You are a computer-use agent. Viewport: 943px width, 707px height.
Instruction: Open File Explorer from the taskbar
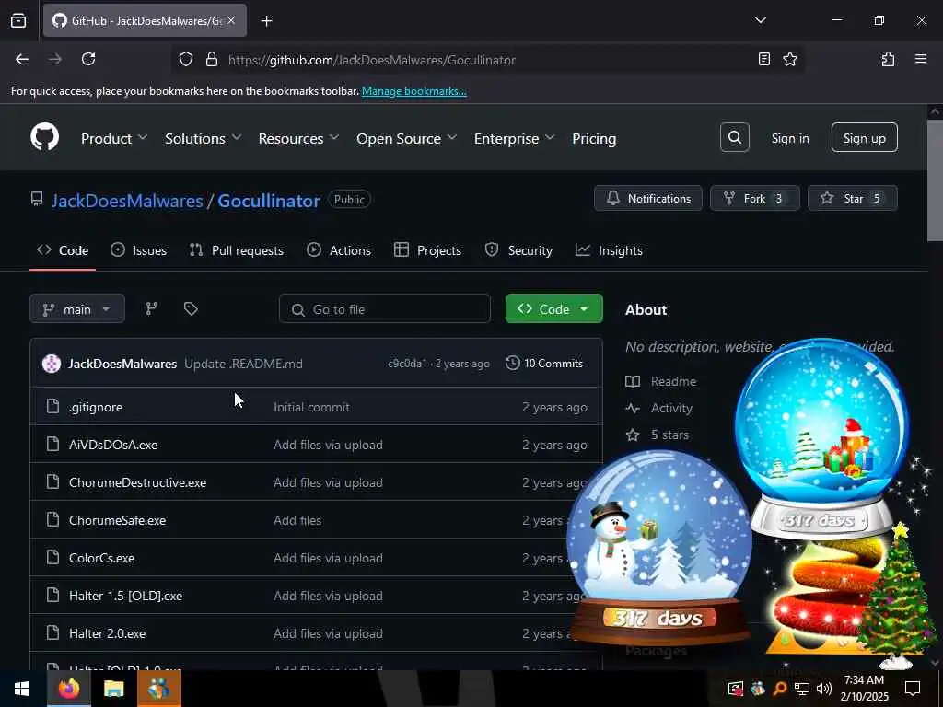pos(113,689)
